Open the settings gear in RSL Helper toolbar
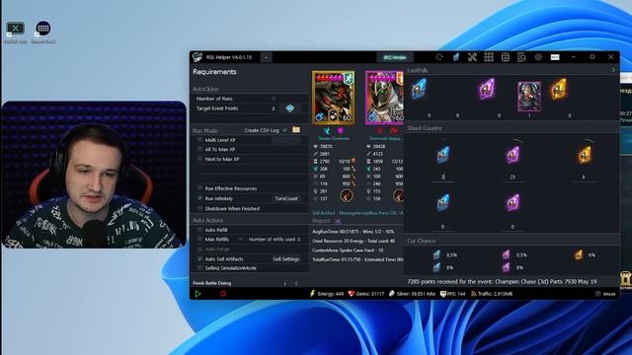 pyautogui.click(x=538, y=57)
